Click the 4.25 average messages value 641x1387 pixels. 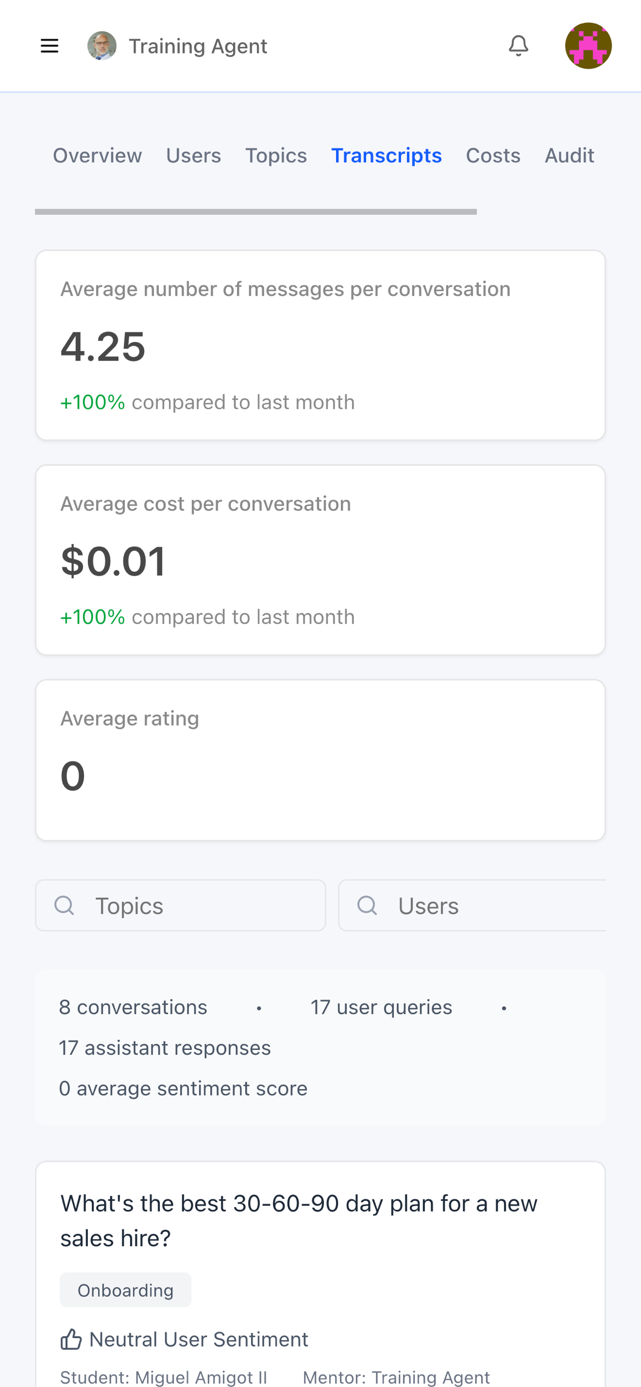pos(103,346)
